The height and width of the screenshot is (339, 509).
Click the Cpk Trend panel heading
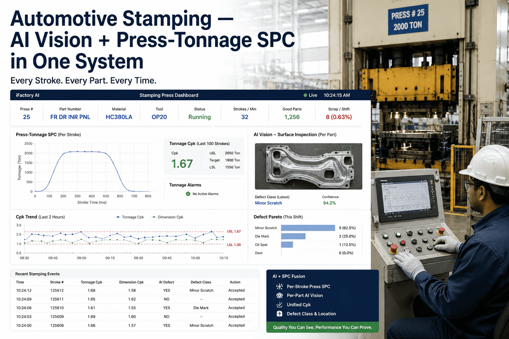click(x=40, y=217)
